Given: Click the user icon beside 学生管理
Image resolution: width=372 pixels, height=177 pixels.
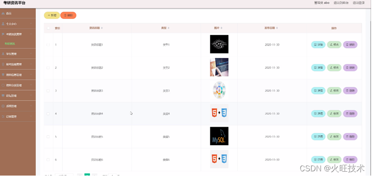Looking at the screenshot, I should point(3,54).
